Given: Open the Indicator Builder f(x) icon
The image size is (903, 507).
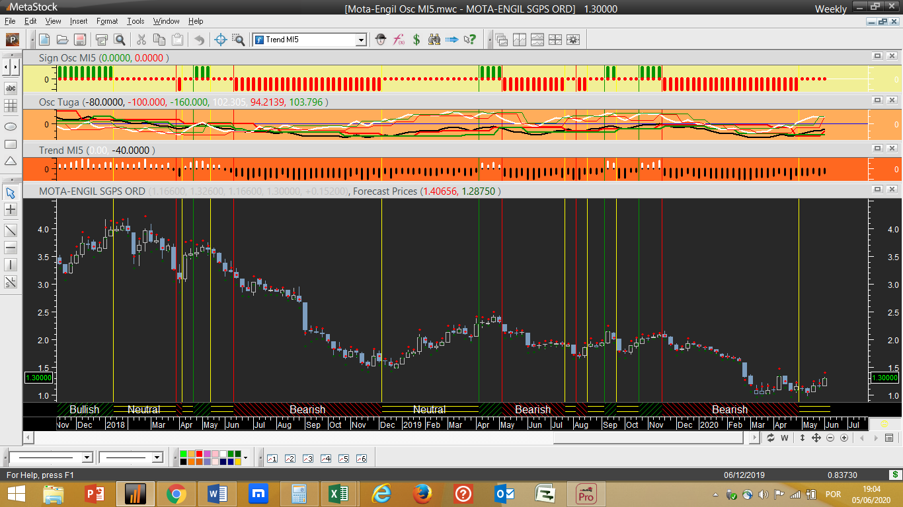Looking at the screenshot, I should pos(399,40).
